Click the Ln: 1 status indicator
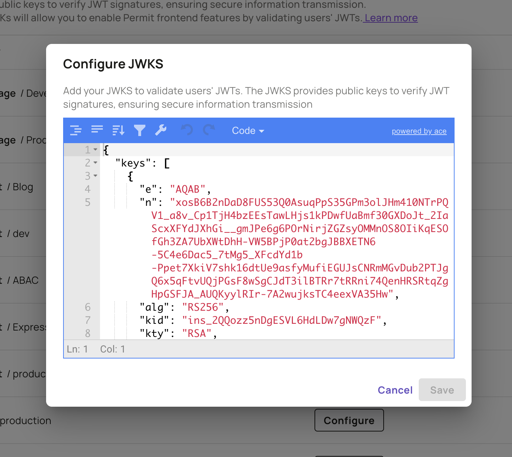The height and width of the screenshot is (457, 512). point(78,349)
